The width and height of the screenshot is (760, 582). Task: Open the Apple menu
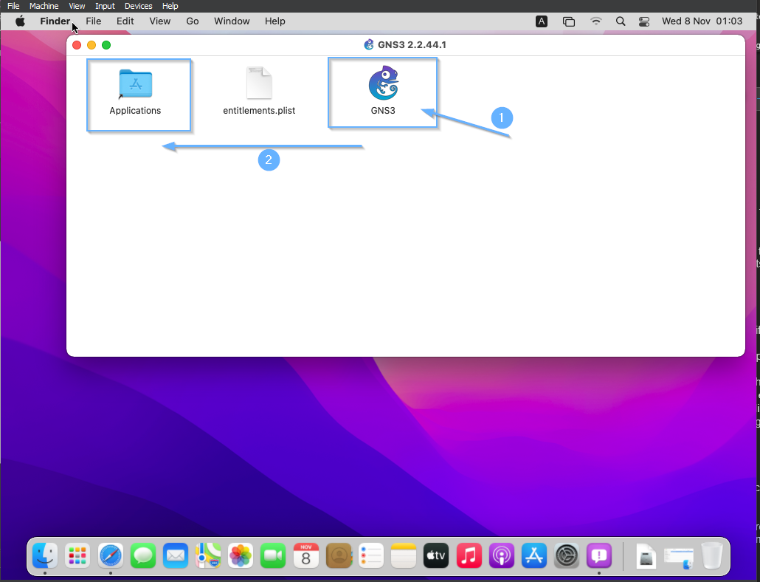pos(21,21)
